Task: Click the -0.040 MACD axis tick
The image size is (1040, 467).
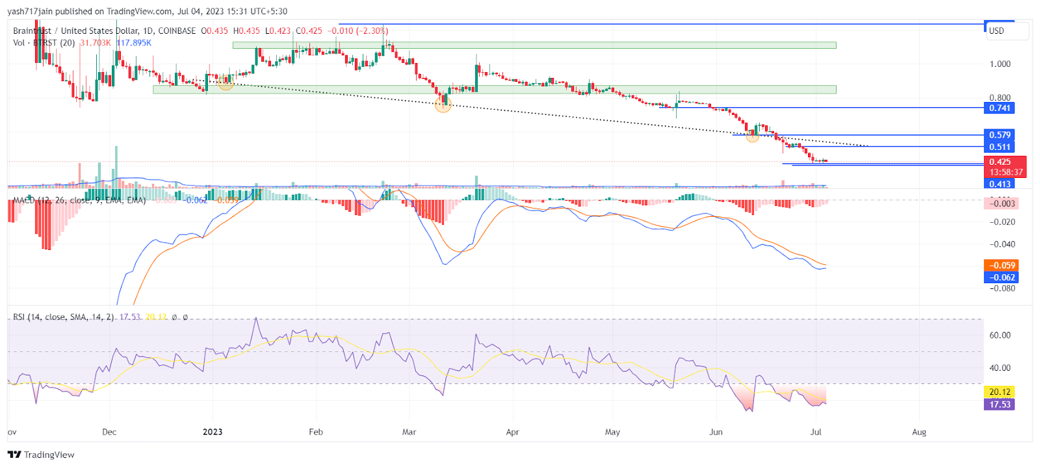Action: (x=1002, y=244)
